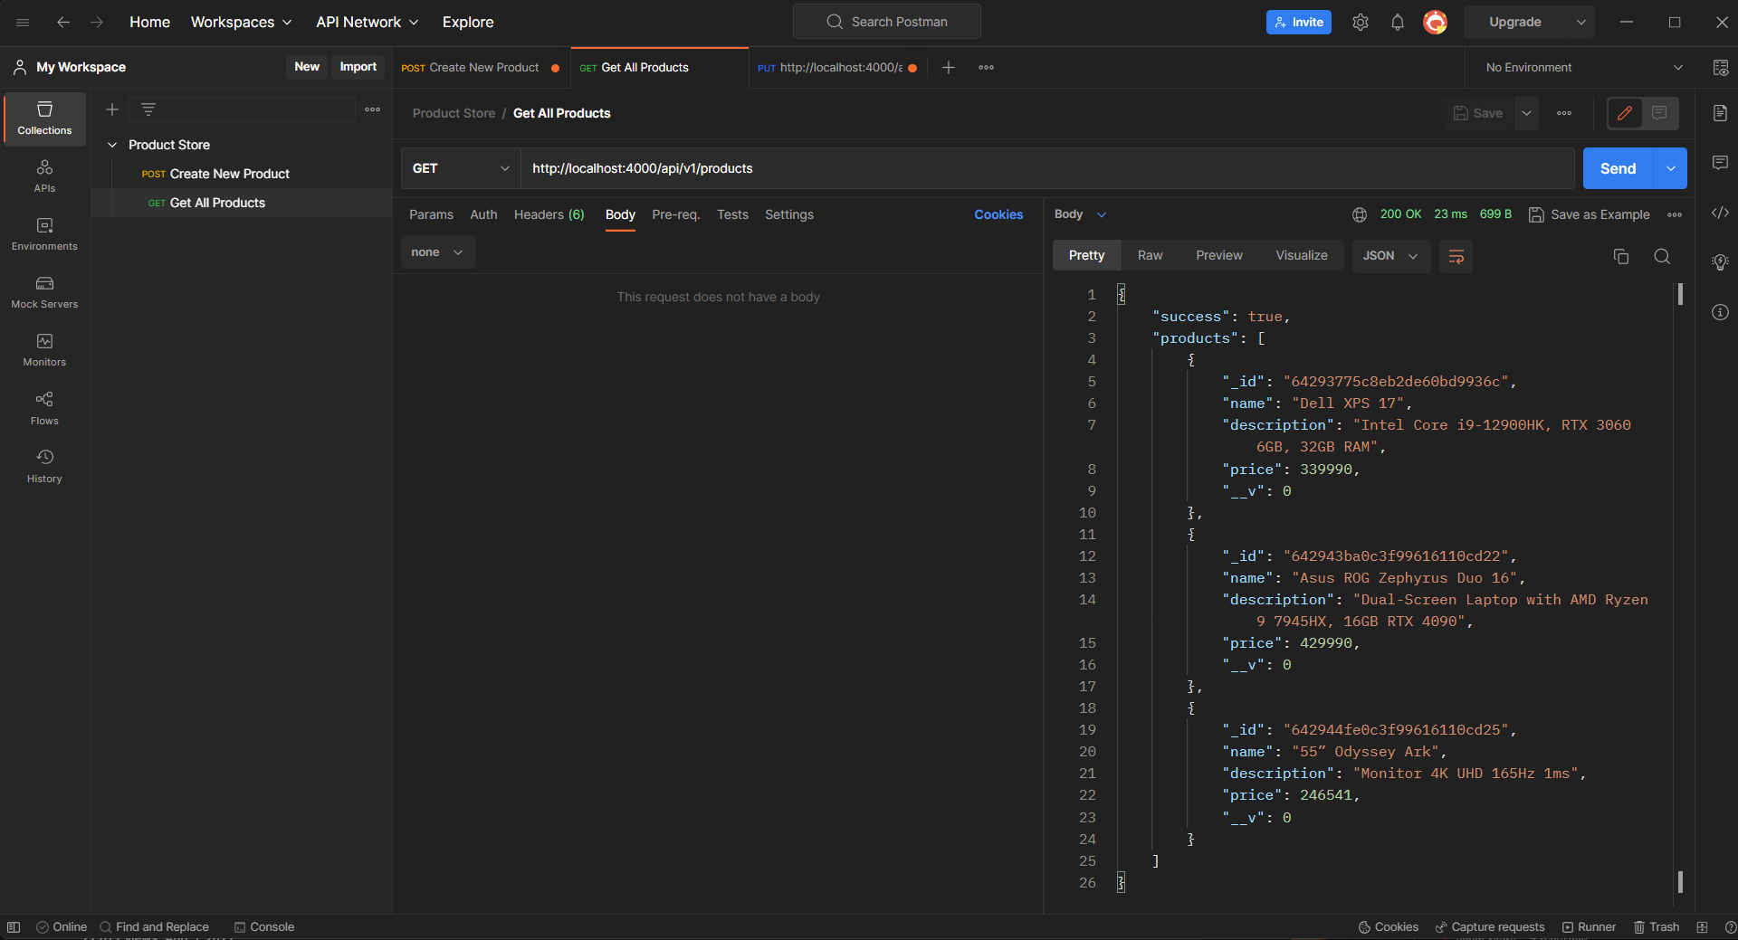Open the code snippet panel icon
This screenshot has width=1738, height=940.
(x=1720, y=213)
